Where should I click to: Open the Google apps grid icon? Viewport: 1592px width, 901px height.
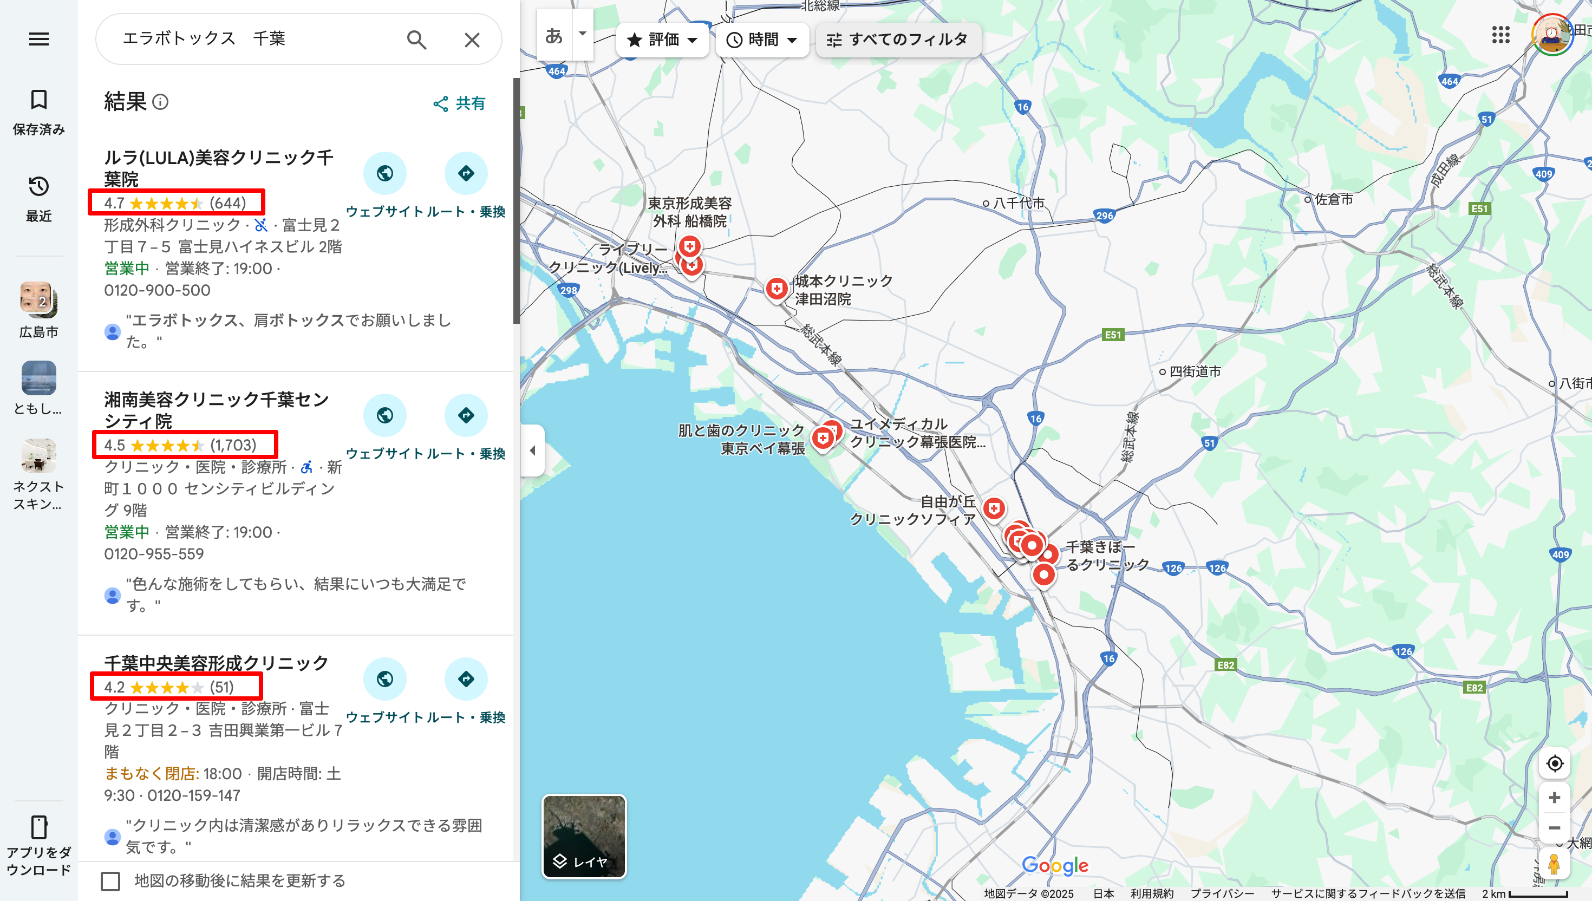coord(1500,35)
